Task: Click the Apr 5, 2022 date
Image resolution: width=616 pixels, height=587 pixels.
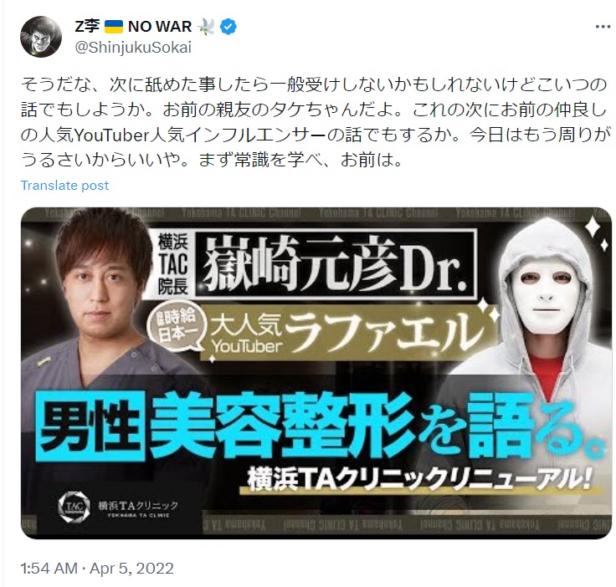Action: [131, 568]
